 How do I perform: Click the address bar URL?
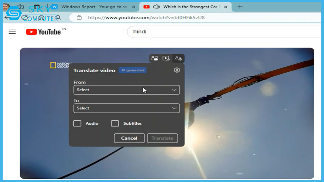pyautogui.click(x=146, y=17)
